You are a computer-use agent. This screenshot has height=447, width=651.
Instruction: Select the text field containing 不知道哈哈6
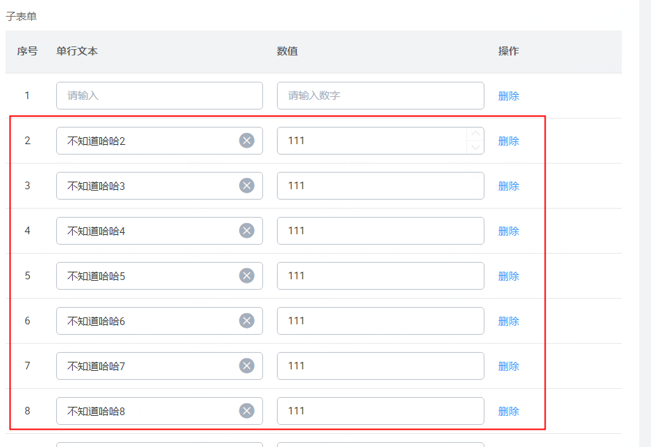point(160,321)
